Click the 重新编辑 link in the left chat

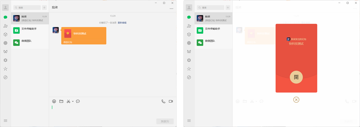click(x=122, y=23)
